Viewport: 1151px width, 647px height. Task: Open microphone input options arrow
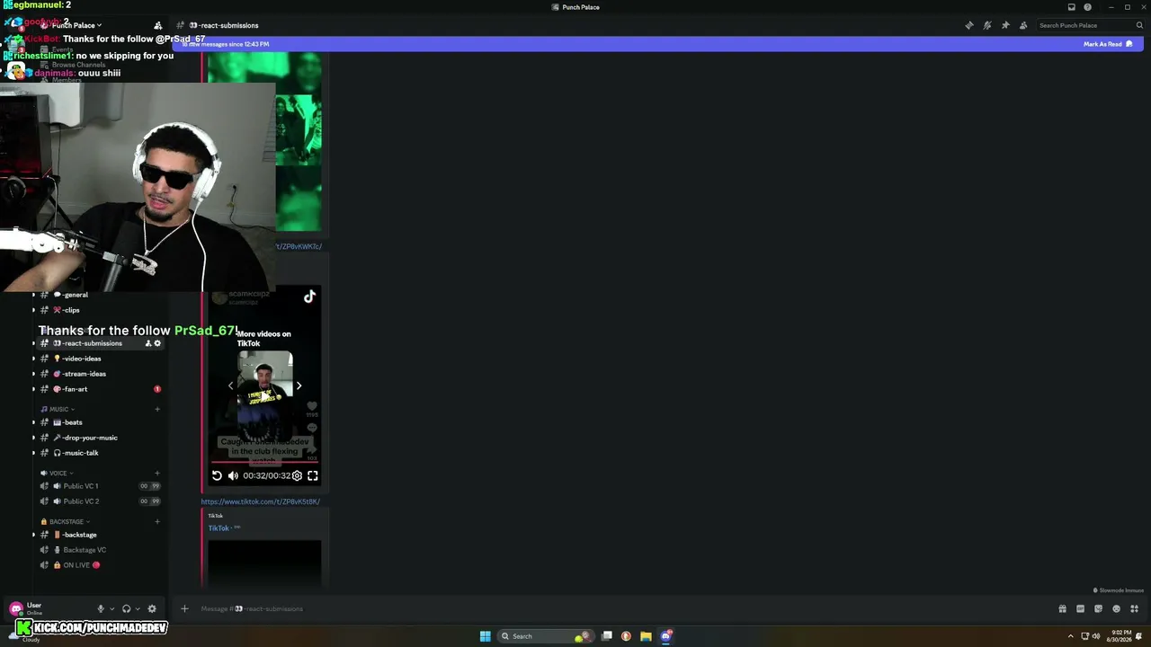pyautogui.click(x=112, y=608)
